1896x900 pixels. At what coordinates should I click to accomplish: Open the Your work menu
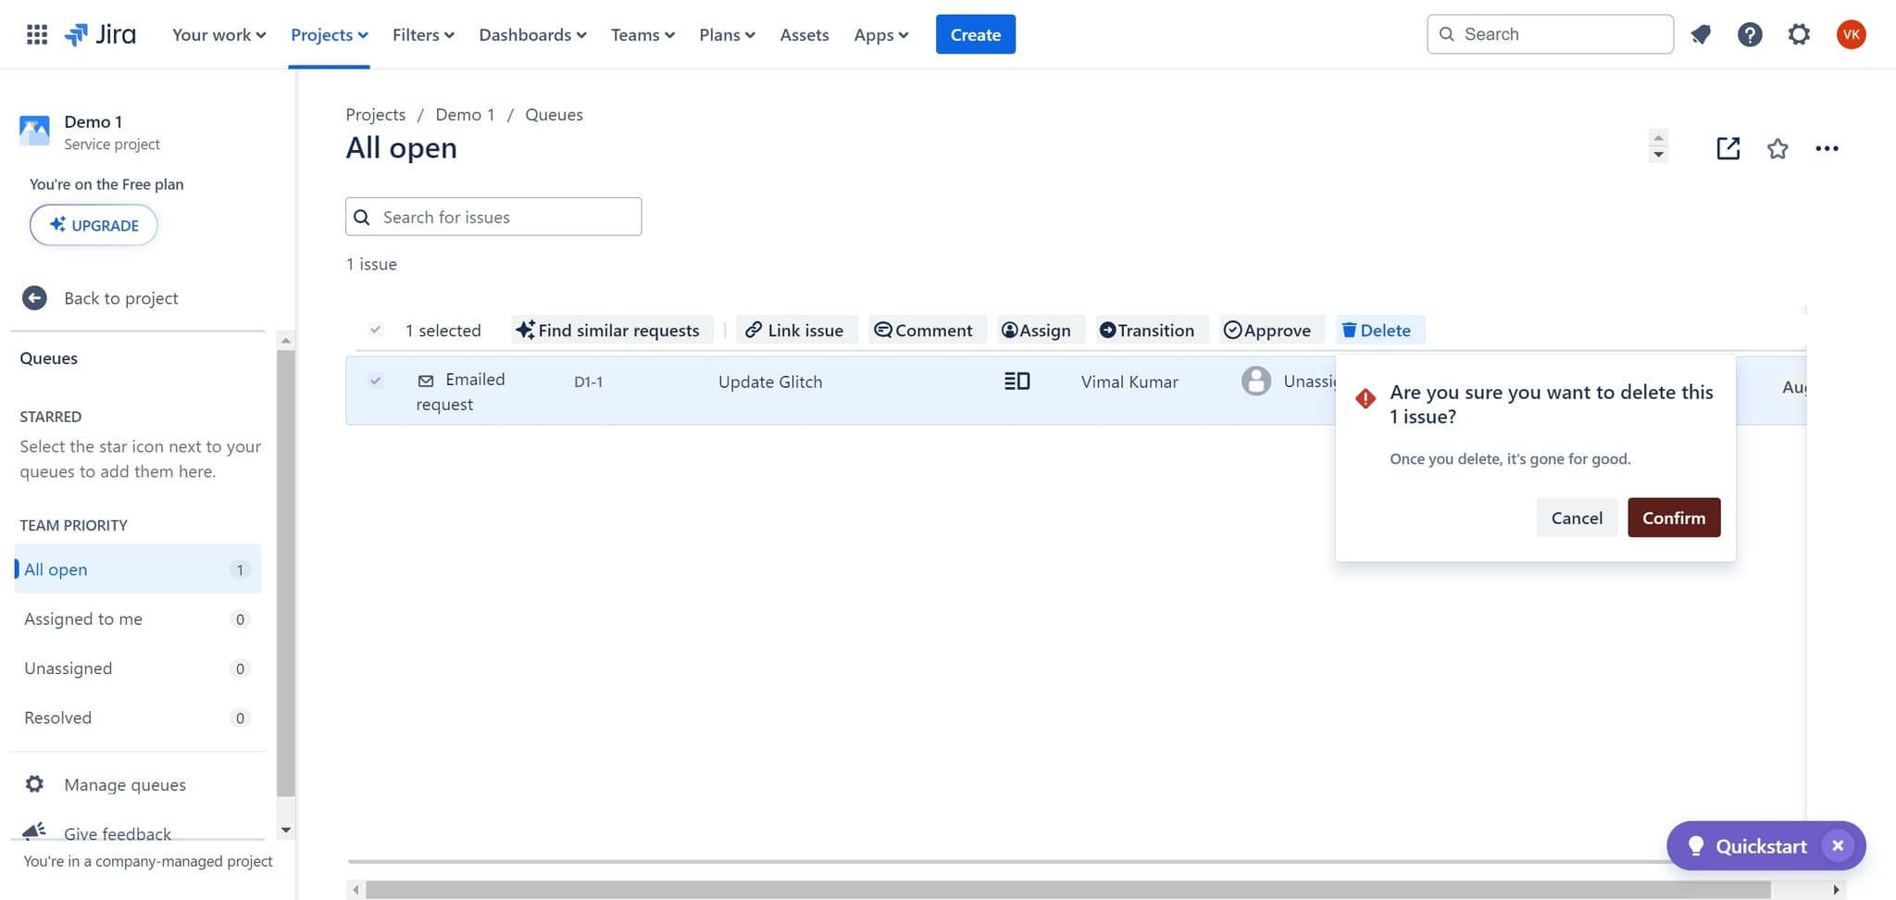pyautogui.click(x=218, y=34)
